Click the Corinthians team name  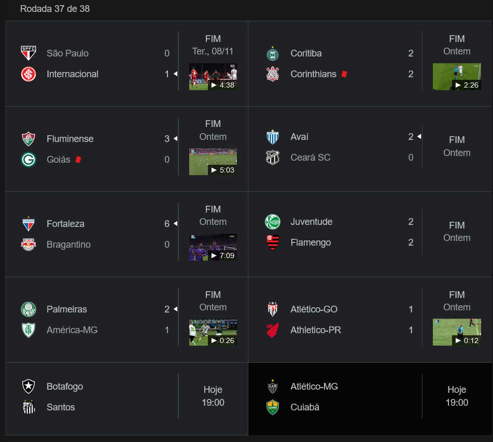314,74
